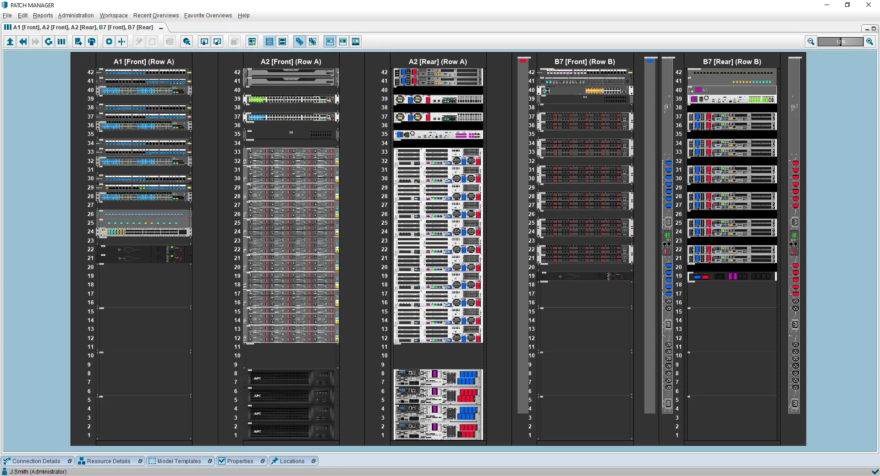Click the greyed checkbox image icon

169,42
